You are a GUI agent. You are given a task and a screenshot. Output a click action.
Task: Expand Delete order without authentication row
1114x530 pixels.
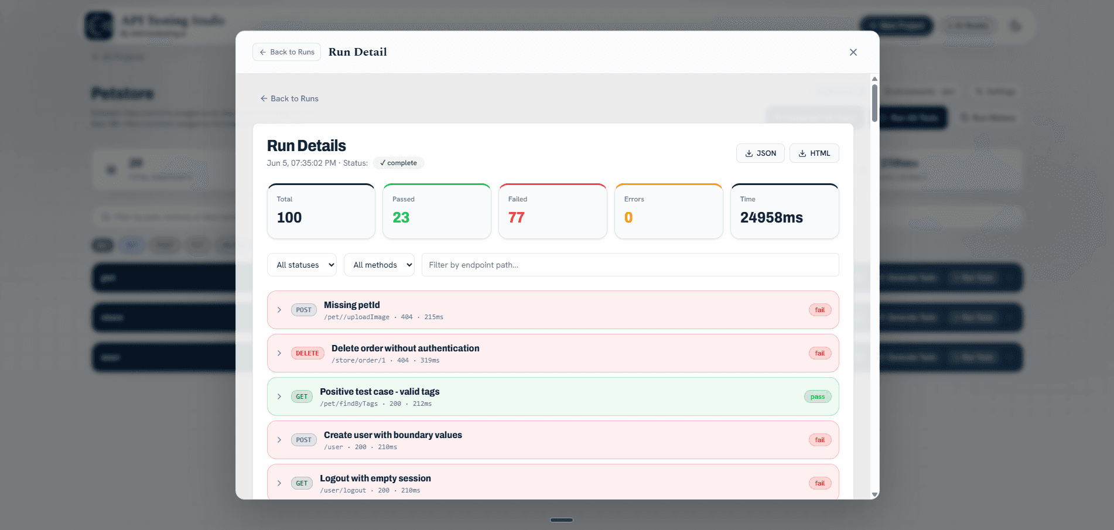(x=279, y=353)
